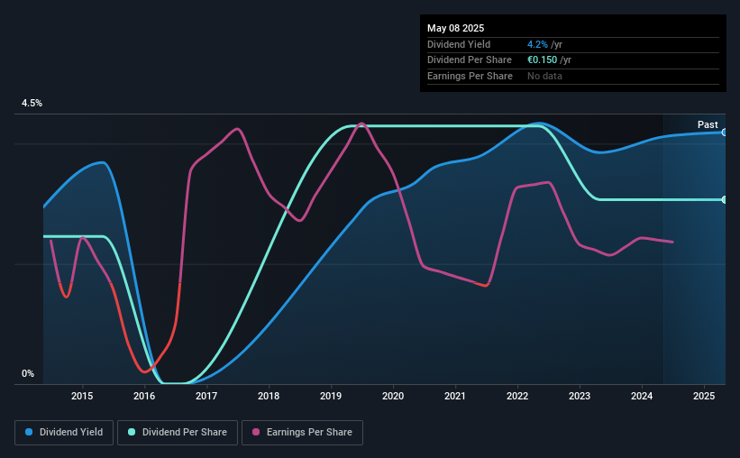
Task: Click the Past region label
Action: coord(708,124)
